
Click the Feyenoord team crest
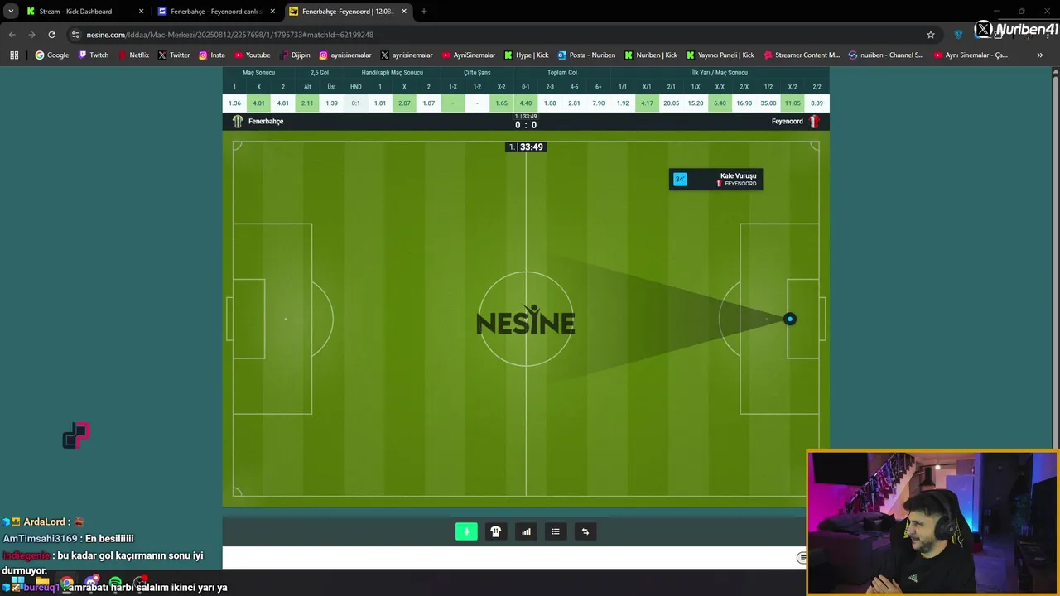coord(814,121)
